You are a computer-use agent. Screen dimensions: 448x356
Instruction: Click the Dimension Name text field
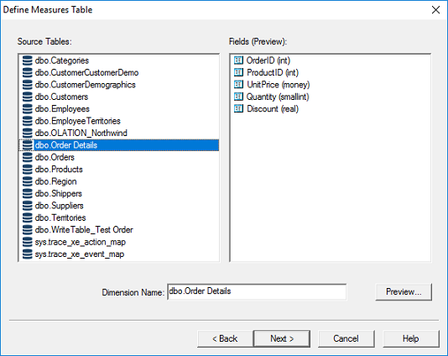pyautogui.click(x=257, y=292)
